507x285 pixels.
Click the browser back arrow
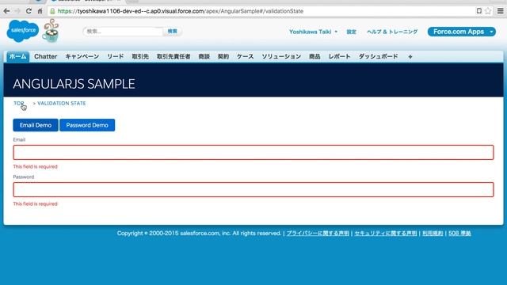[x=6, y=11]
